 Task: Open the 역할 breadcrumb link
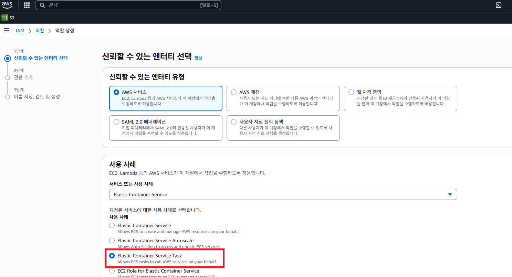click(x=40, y=31)
